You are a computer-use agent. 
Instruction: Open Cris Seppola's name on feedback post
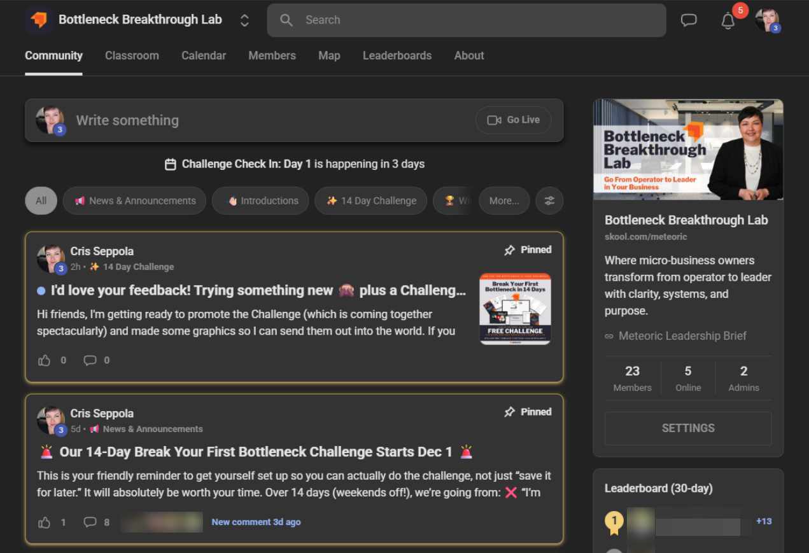click(x=102, y=251)
